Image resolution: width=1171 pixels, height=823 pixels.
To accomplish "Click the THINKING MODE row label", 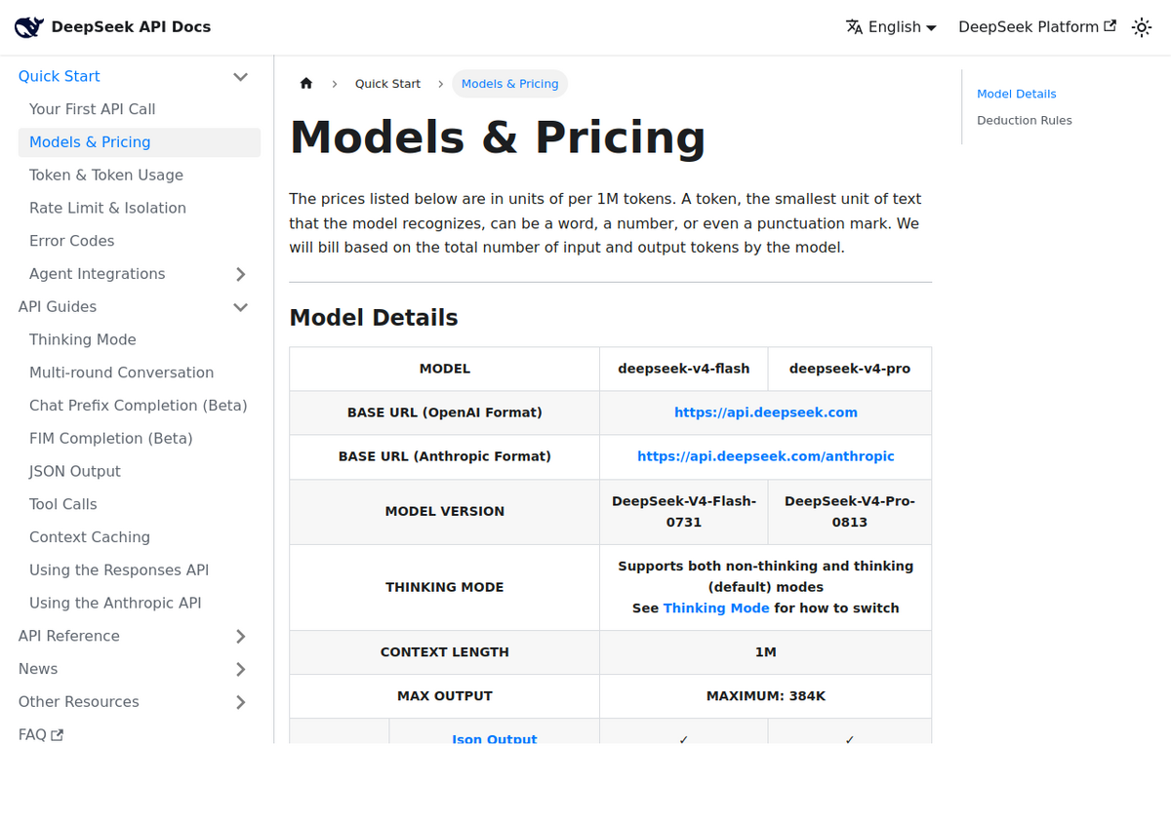I will point(445,587).
